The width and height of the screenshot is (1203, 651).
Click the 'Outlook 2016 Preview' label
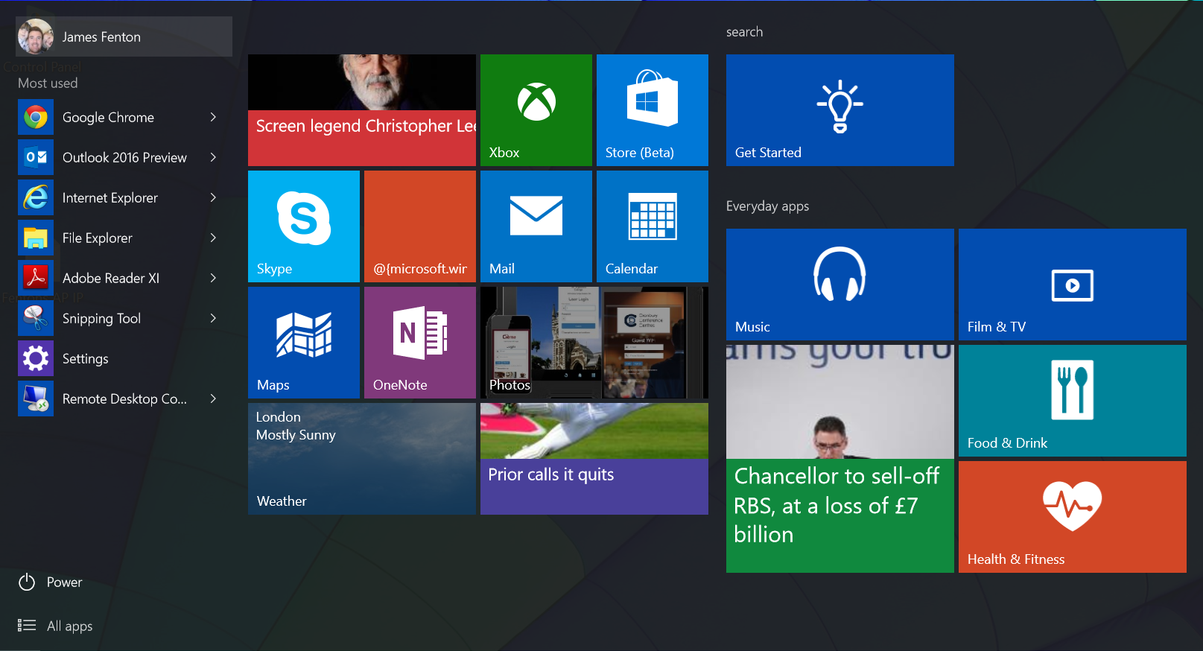coord(124,158)
